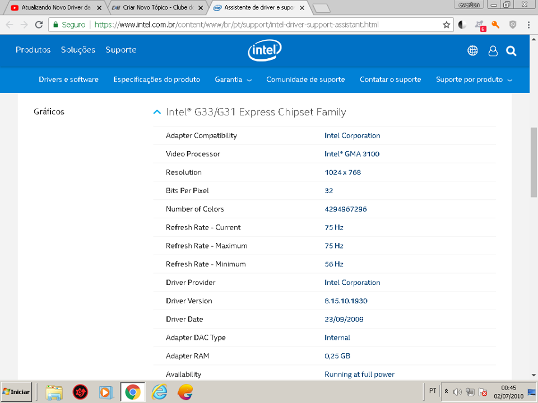Go back to previous page

pos(10,25)
